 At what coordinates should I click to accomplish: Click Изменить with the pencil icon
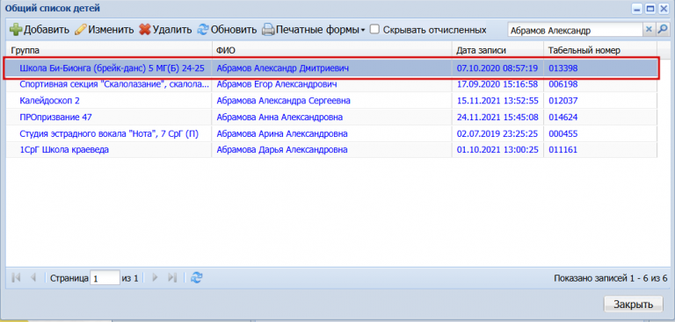pos(105,30)
